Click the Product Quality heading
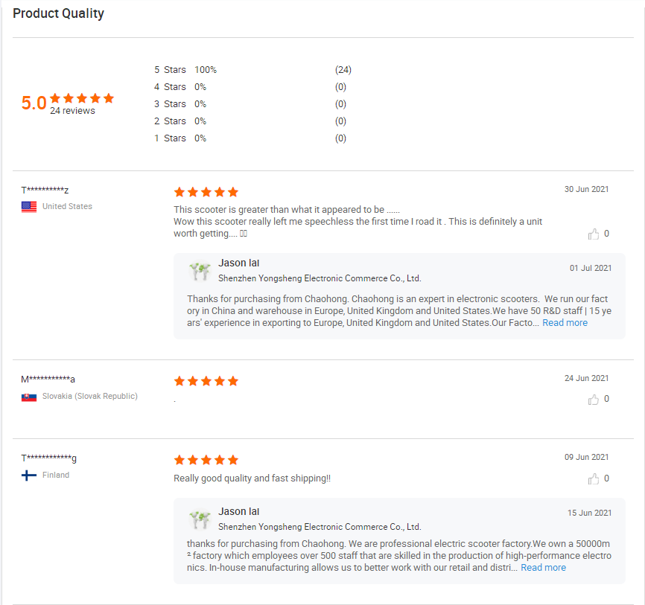This screenshot has width=645, height=605. [59, 13]
